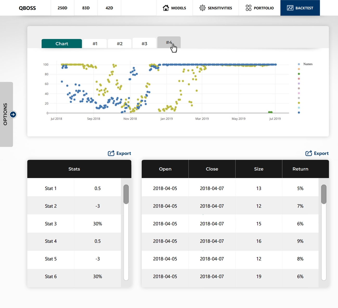Click the Stats table scrollbar

(126, 194)
